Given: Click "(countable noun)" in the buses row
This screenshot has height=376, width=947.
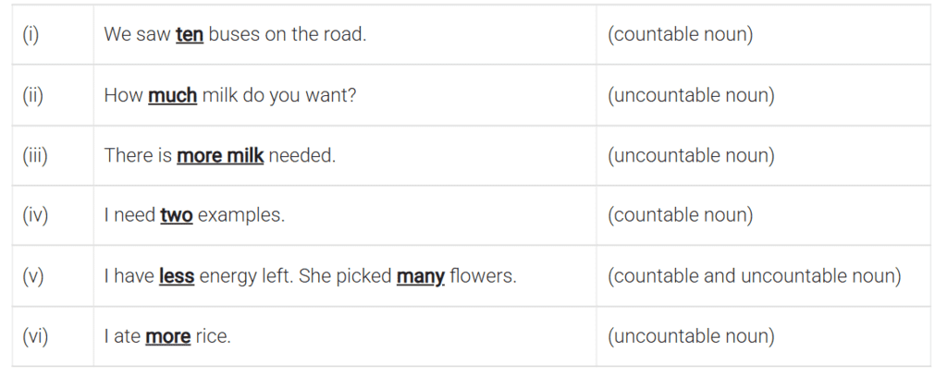Looking at the screenshot, I should [x=680, y=34].
